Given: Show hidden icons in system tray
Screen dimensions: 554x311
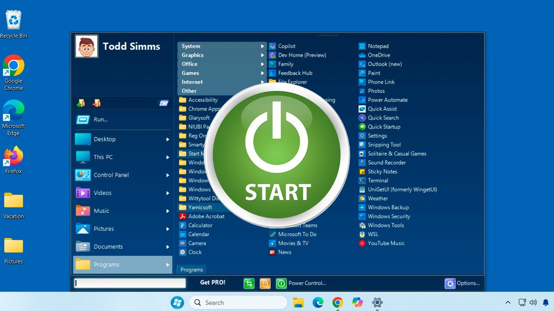Looking at the screenshot, I should pyautogui.click(x=508, y=302).
